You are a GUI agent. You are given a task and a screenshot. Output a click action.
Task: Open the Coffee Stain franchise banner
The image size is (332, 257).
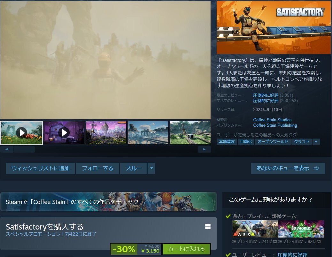tap(108, 202)
